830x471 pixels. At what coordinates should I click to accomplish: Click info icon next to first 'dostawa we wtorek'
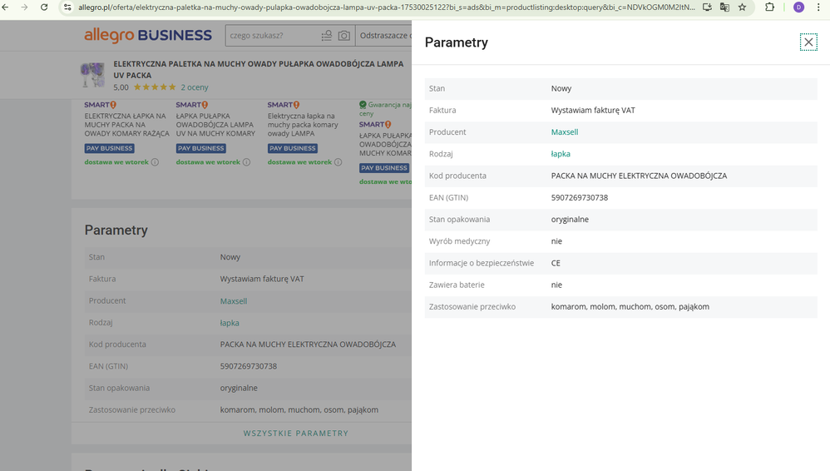click(155, 162)
